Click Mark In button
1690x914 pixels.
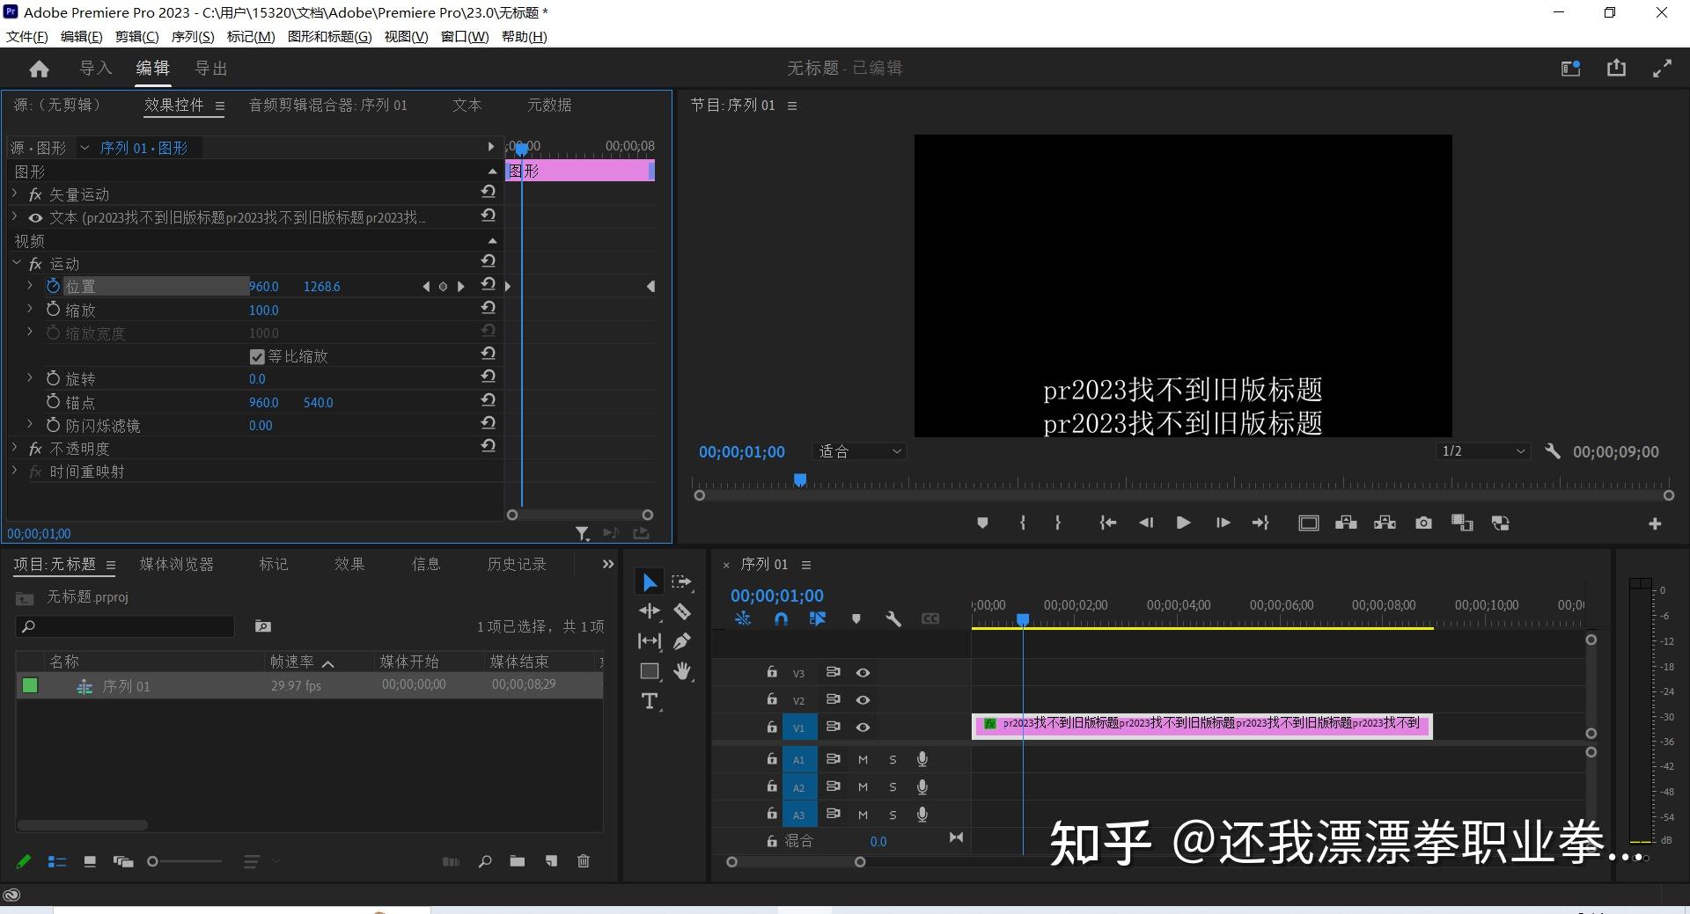point(1022,523)
